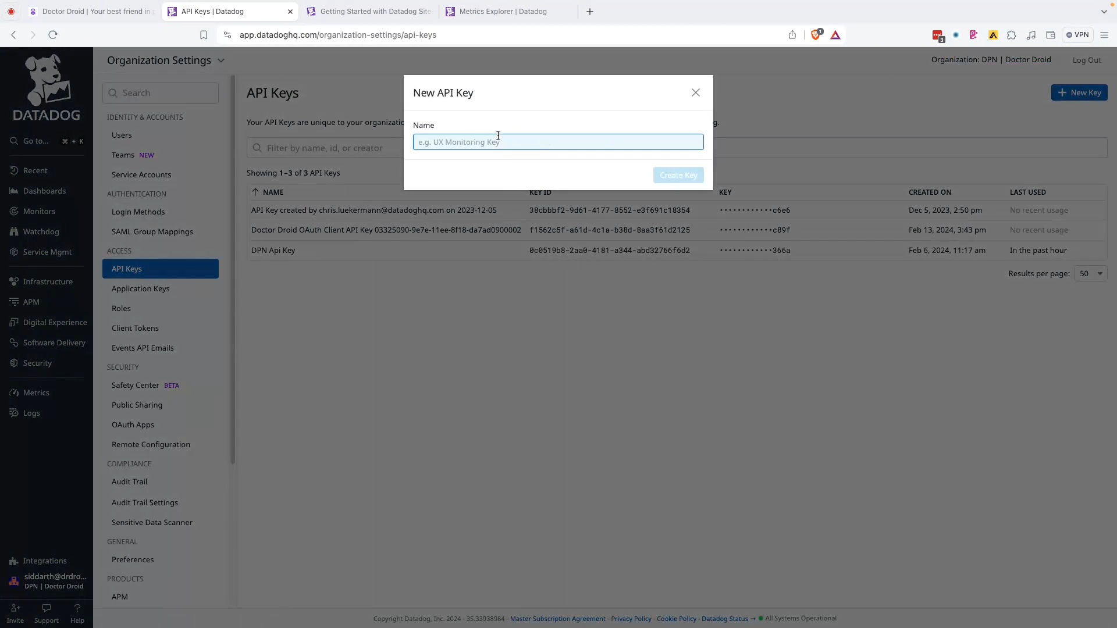Click the Help question mark icon
The width and height of the screenshot is (1117, 628).
[x=77, y=613]
